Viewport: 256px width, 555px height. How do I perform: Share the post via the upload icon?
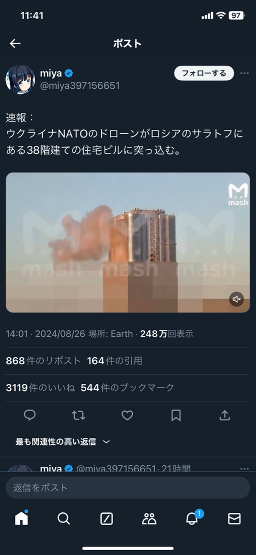pyautogui.click(x=225, y=415)
